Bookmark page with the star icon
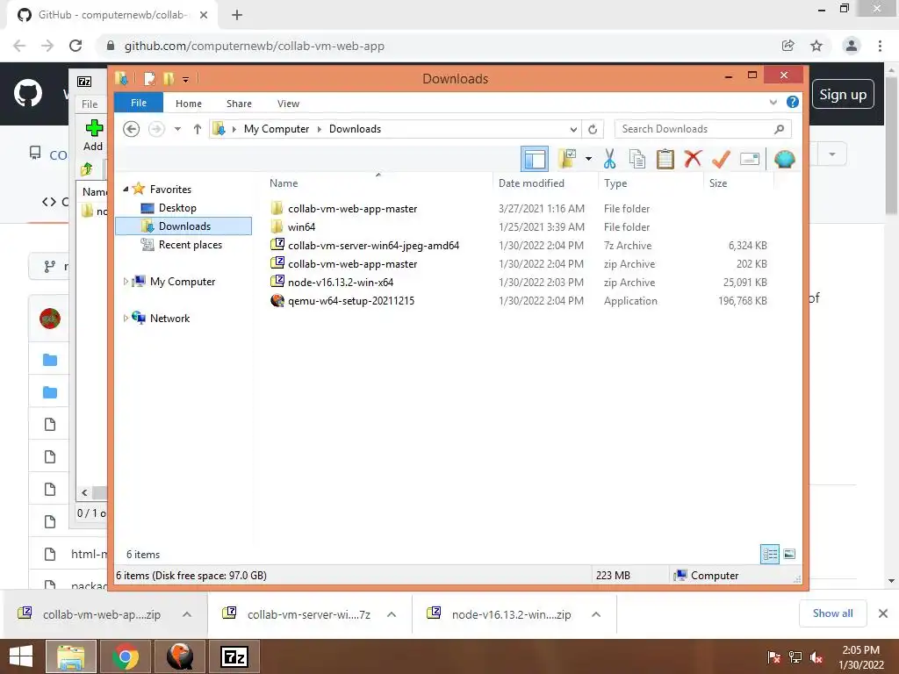 click(x=816, y=46)
